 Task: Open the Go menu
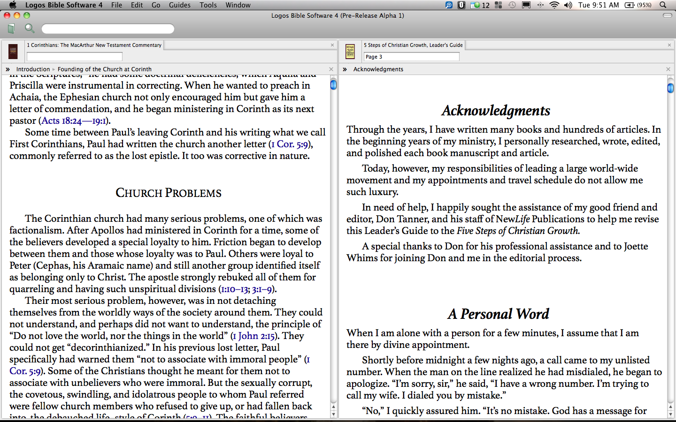pos(156,5)
